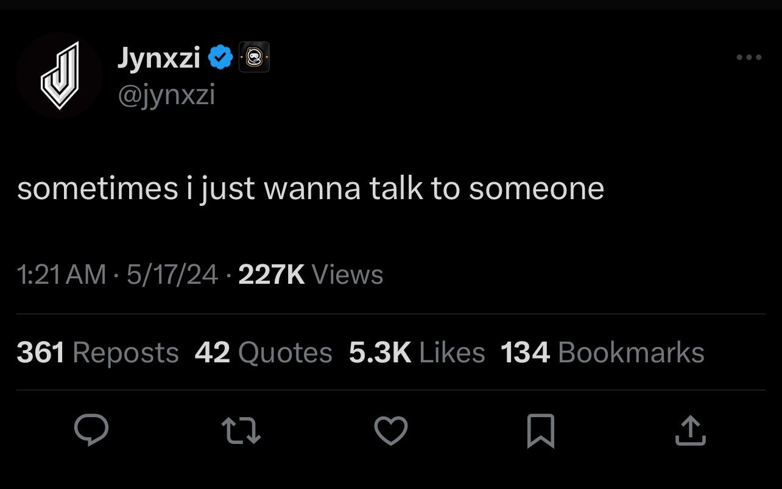Open the 42 Quotes page
This screenshot has width=782, height=489.
point(263,352)
